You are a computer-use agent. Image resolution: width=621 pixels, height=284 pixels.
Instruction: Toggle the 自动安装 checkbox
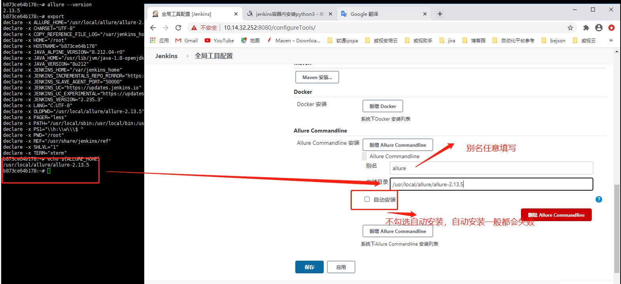point(367,199)
